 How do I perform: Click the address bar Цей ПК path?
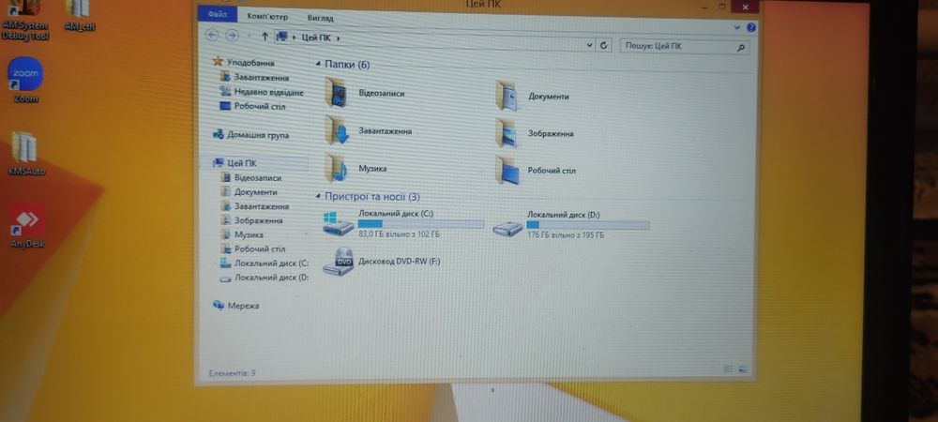315,38
